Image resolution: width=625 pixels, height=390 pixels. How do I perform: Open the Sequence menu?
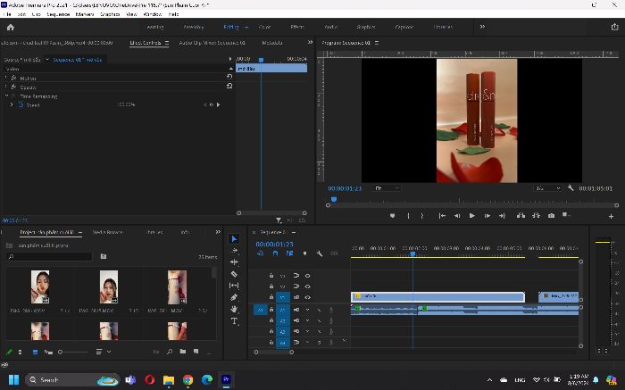pos(58,14)
